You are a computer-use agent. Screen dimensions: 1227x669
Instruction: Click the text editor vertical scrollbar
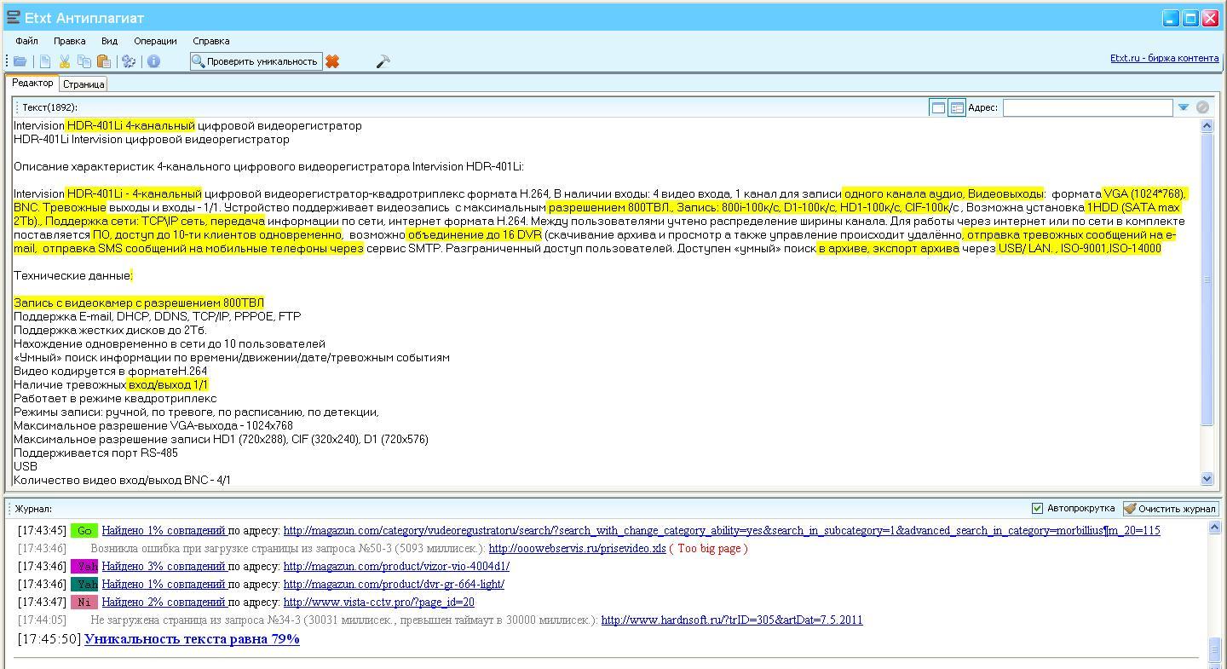point(1207,279)
